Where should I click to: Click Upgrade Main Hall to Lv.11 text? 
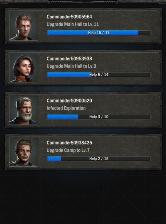pyautogui.click(x=73, y=24)
